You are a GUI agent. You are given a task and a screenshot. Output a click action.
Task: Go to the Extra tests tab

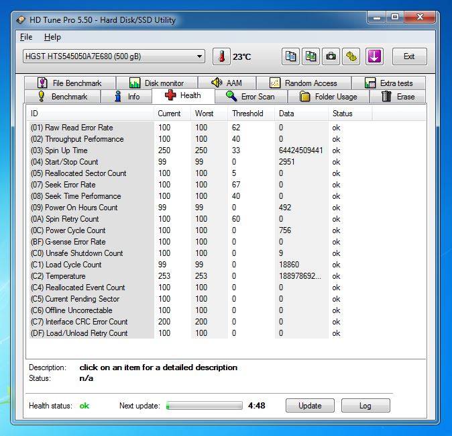[x=388, y=83]
